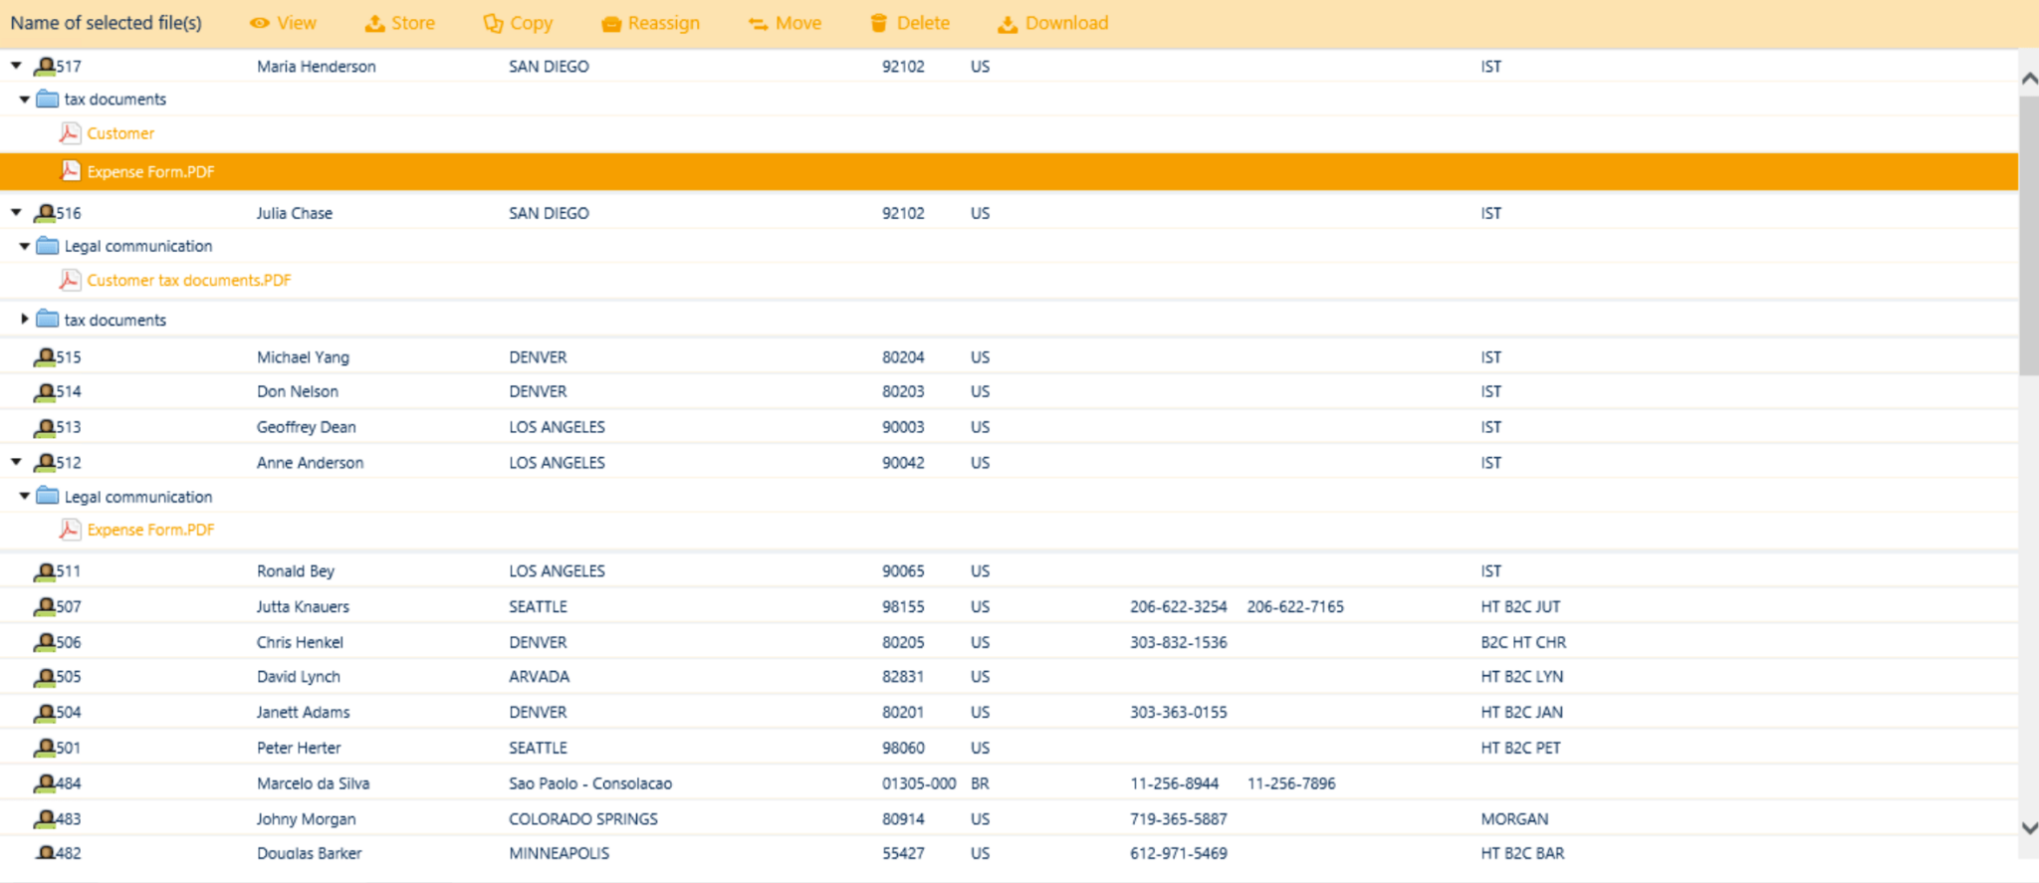The image size is (2039, 883).
Task: Click the View eye icon in toolbar
Action: (x=259, y=23)
